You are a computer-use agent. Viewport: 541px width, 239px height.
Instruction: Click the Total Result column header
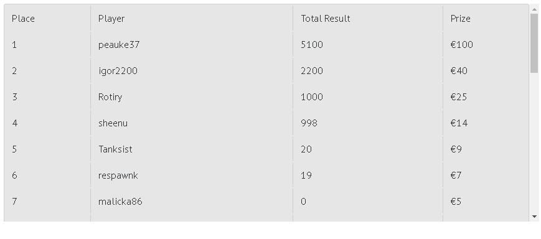[x=326, y=19]
